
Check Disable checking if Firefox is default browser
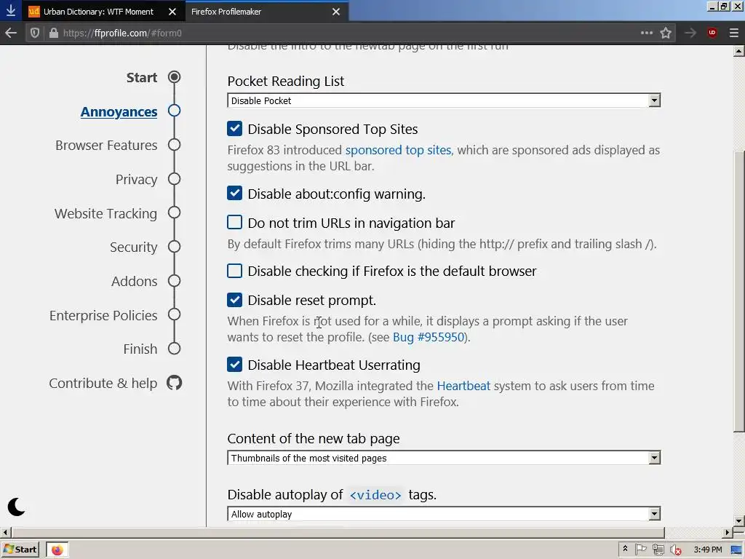coord(235,271)
